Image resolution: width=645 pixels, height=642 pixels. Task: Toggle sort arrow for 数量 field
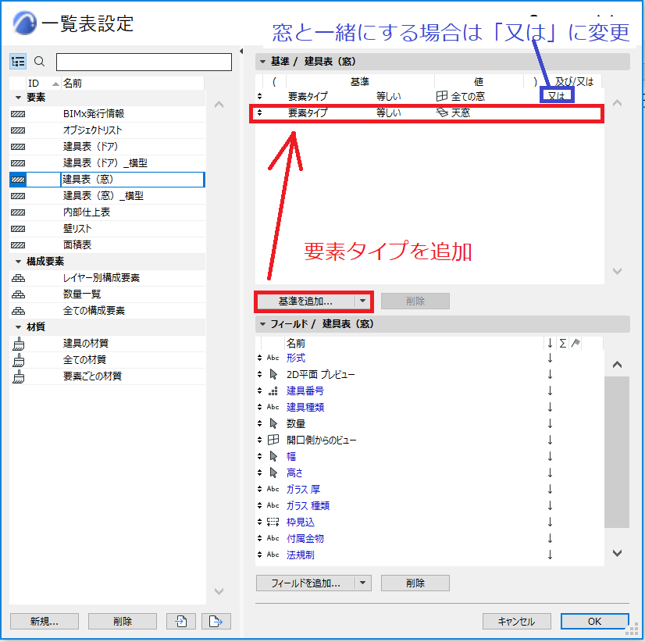[x=550, y=424]
